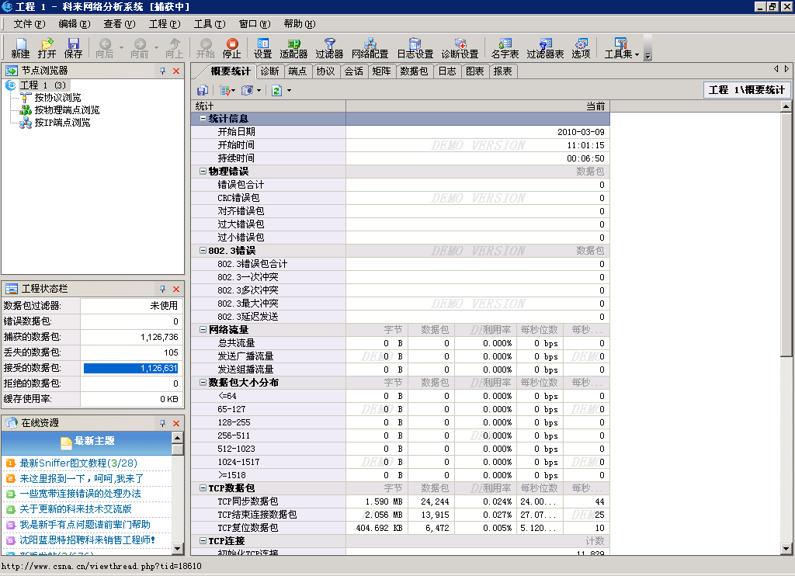The image size is (795, 576).
Task: Toggle the pin on the 在线资源 panel
Action: coord(162,422)
